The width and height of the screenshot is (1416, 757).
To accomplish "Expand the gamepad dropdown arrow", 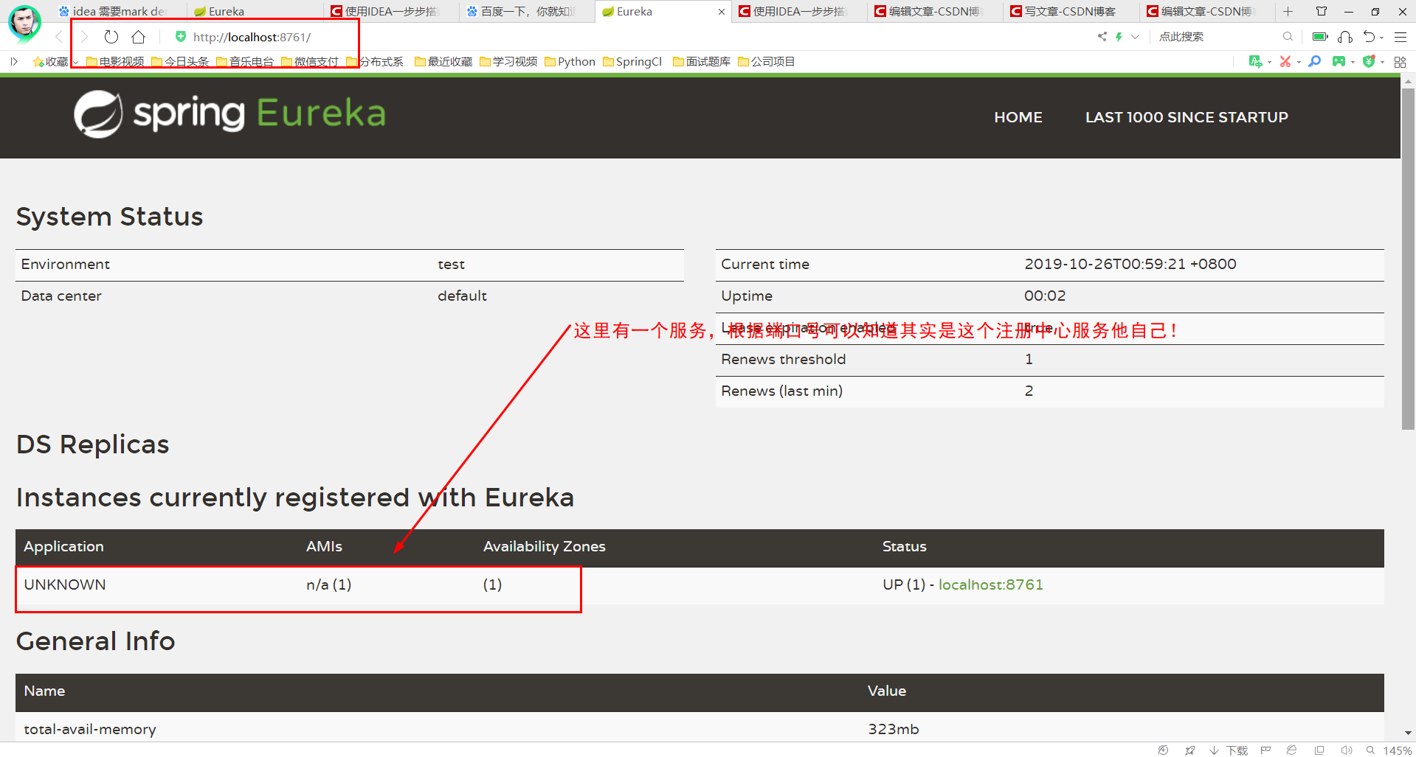I will click(1353, 62).
